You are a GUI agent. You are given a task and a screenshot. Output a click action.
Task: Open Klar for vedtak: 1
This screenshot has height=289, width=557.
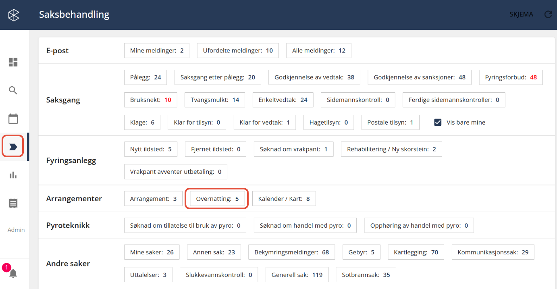265,123
